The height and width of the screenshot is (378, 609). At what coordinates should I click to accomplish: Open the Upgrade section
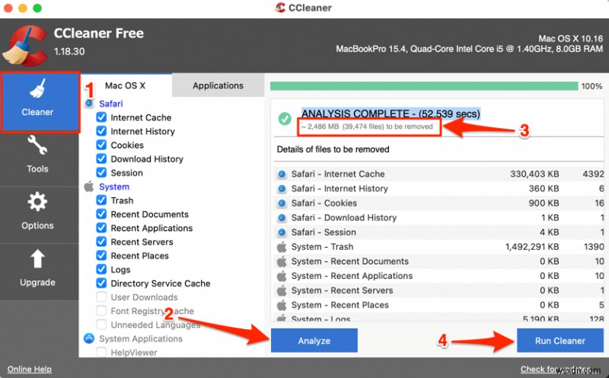pyautogui.click(x=37, y=268)
